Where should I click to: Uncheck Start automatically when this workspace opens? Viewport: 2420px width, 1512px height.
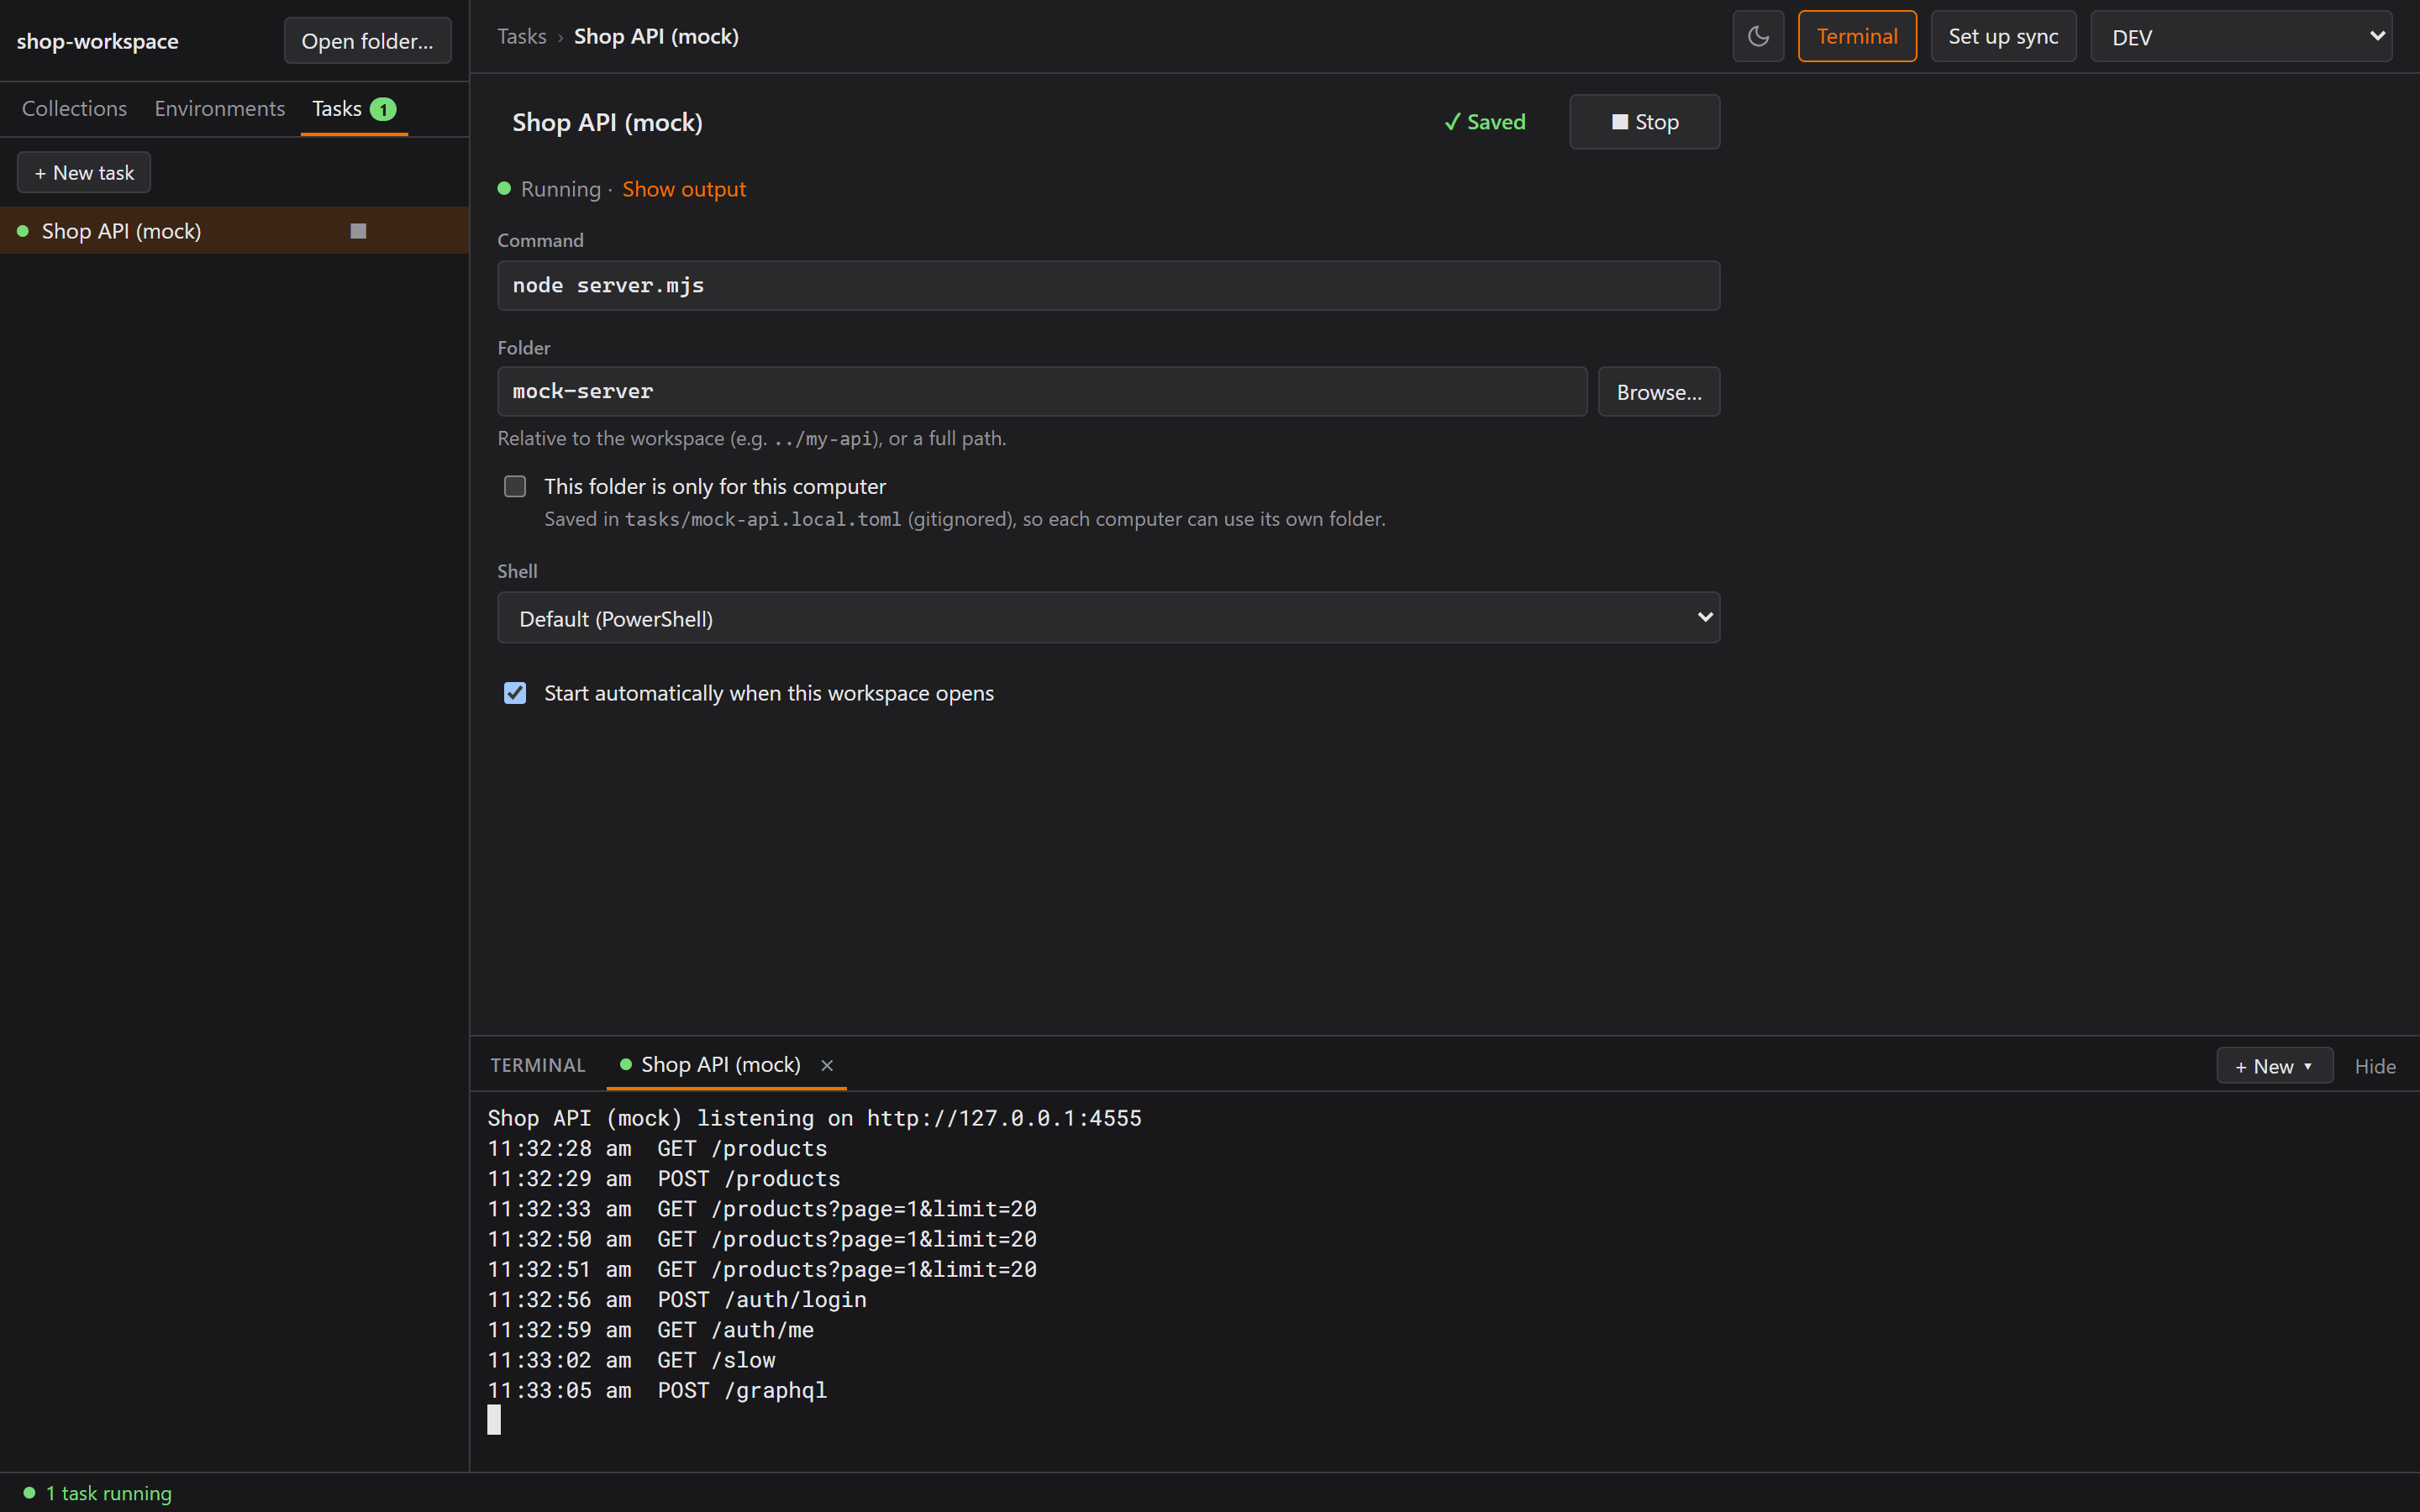[515, 693]
